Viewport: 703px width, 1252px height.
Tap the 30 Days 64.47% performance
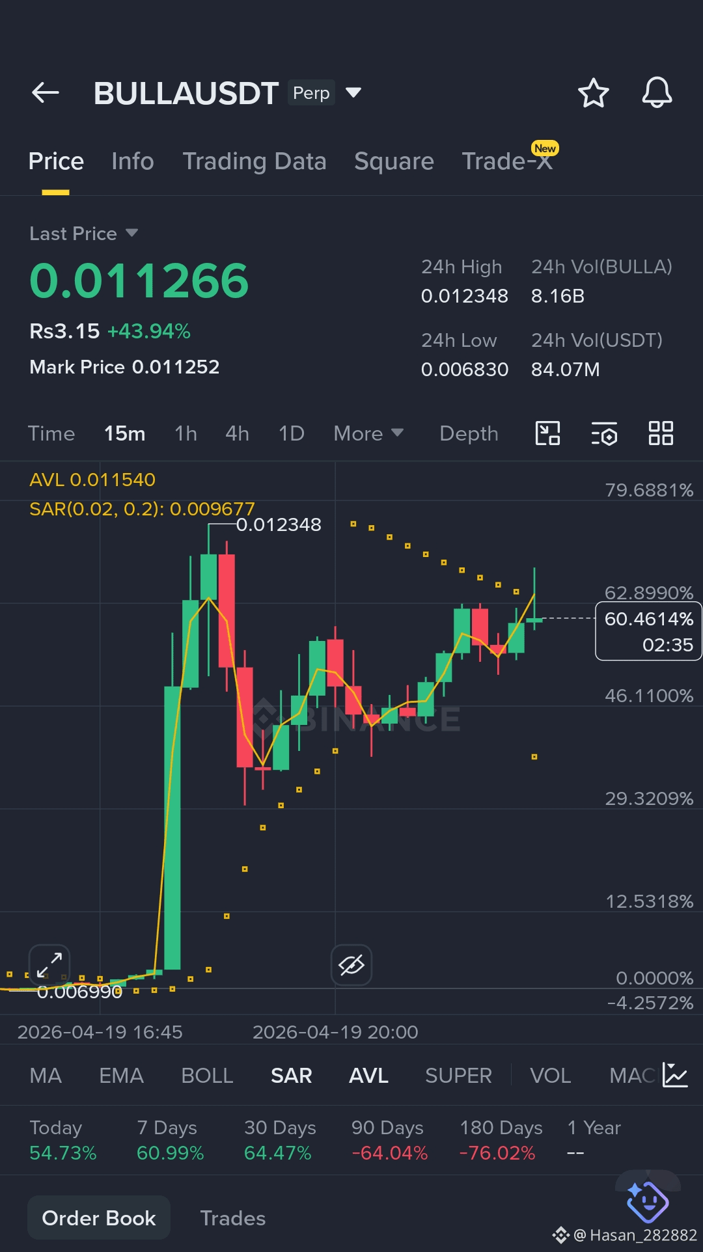[280, 1140]
